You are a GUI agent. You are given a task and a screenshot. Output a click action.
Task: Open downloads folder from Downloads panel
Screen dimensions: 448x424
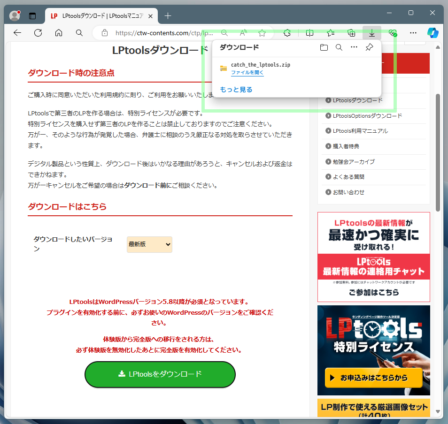(324, 47)
